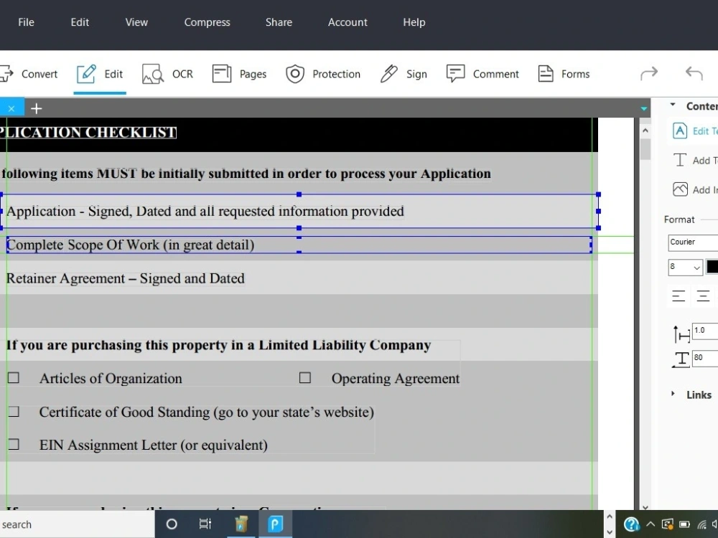This screenshot has width=718, height=538.
Task: Align text center
Action: 703,296
